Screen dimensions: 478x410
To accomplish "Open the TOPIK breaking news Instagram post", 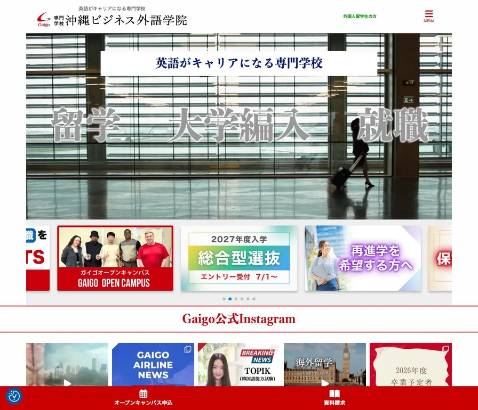I will [239, 365].
